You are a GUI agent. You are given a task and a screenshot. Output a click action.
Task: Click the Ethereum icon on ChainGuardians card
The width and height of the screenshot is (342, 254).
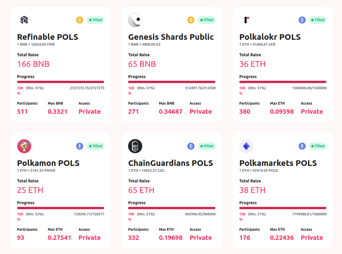coord(191,146)
